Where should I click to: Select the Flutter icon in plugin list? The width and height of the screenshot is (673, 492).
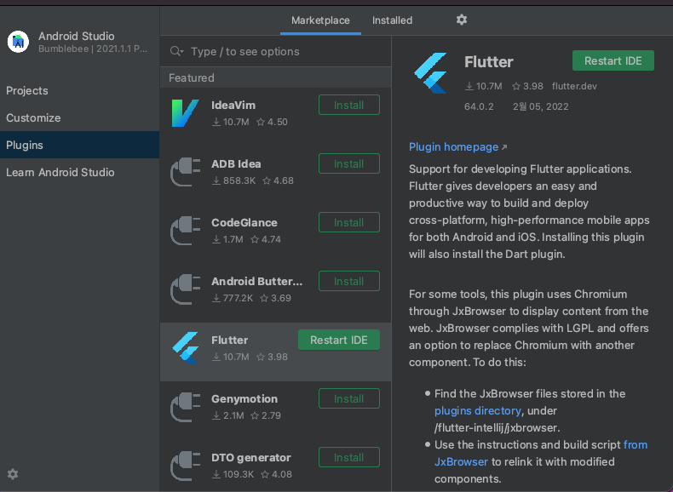(186, 348)
